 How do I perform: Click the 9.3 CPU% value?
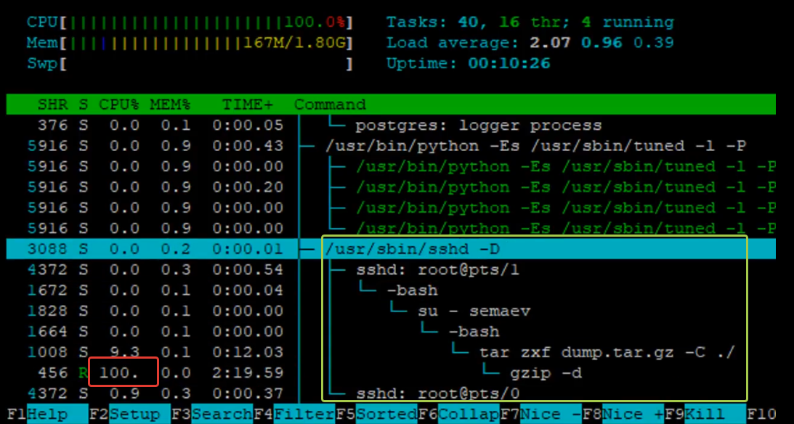124,352
